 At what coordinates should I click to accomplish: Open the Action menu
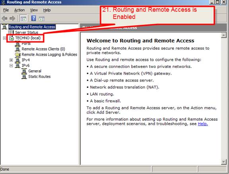pyautogui.click(x=19, y=10)
